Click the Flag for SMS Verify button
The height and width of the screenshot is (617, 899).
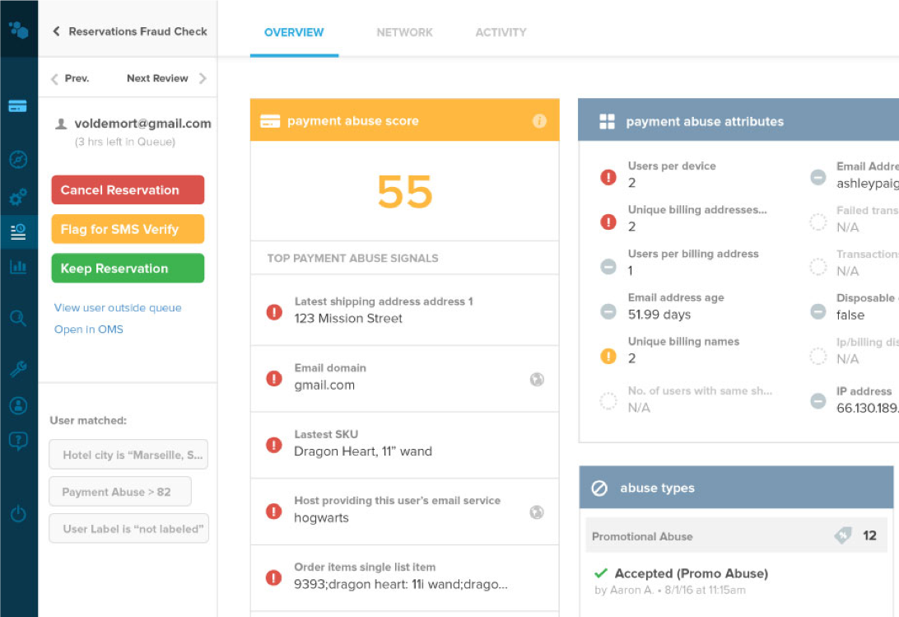coord(128,229)
